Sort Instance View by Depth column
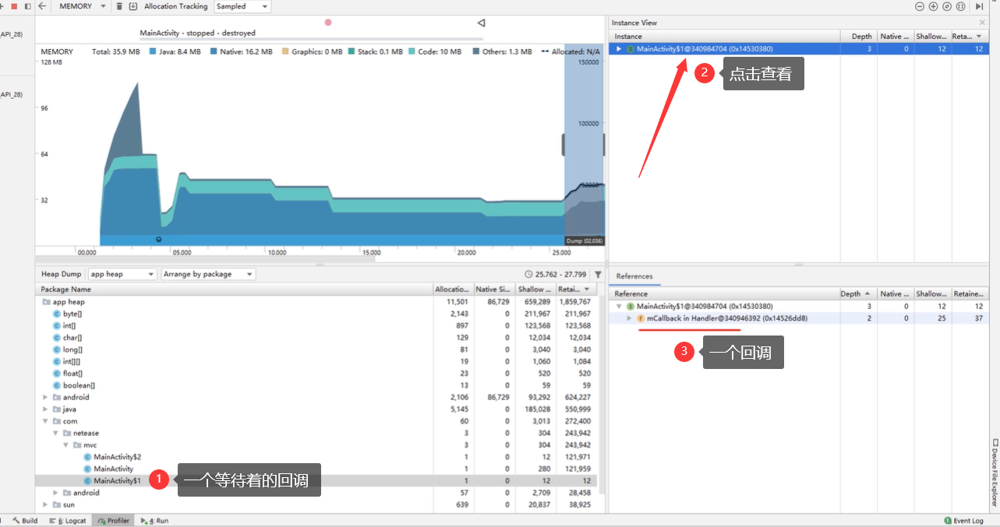 coord(858,37)
